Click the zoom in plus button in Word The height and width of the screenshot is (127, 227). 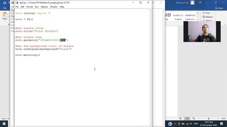pos(218,119)
